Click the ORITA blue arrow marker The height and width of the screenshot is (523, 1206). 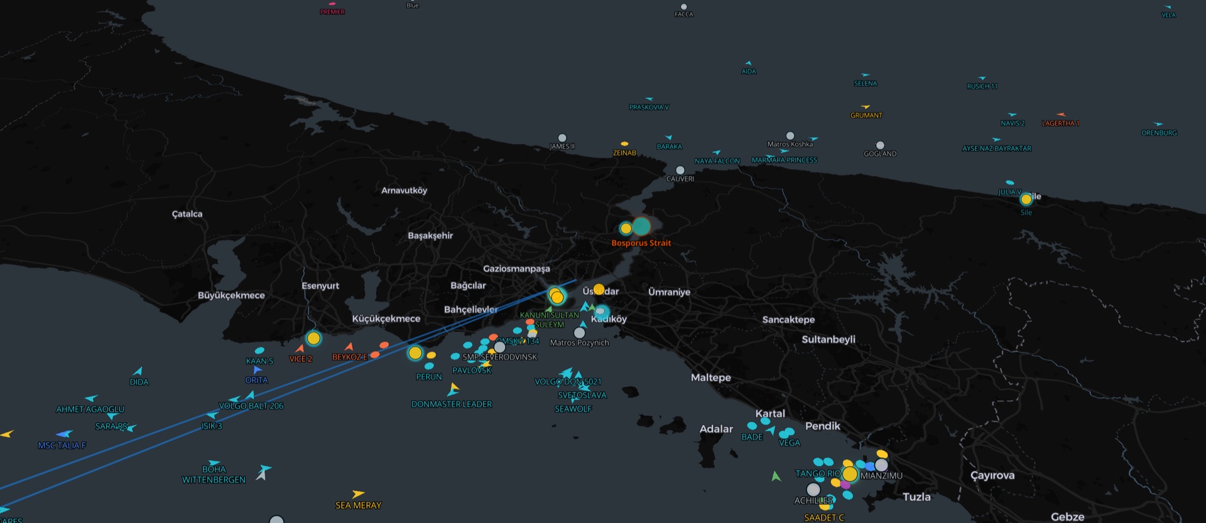[257, 371]
